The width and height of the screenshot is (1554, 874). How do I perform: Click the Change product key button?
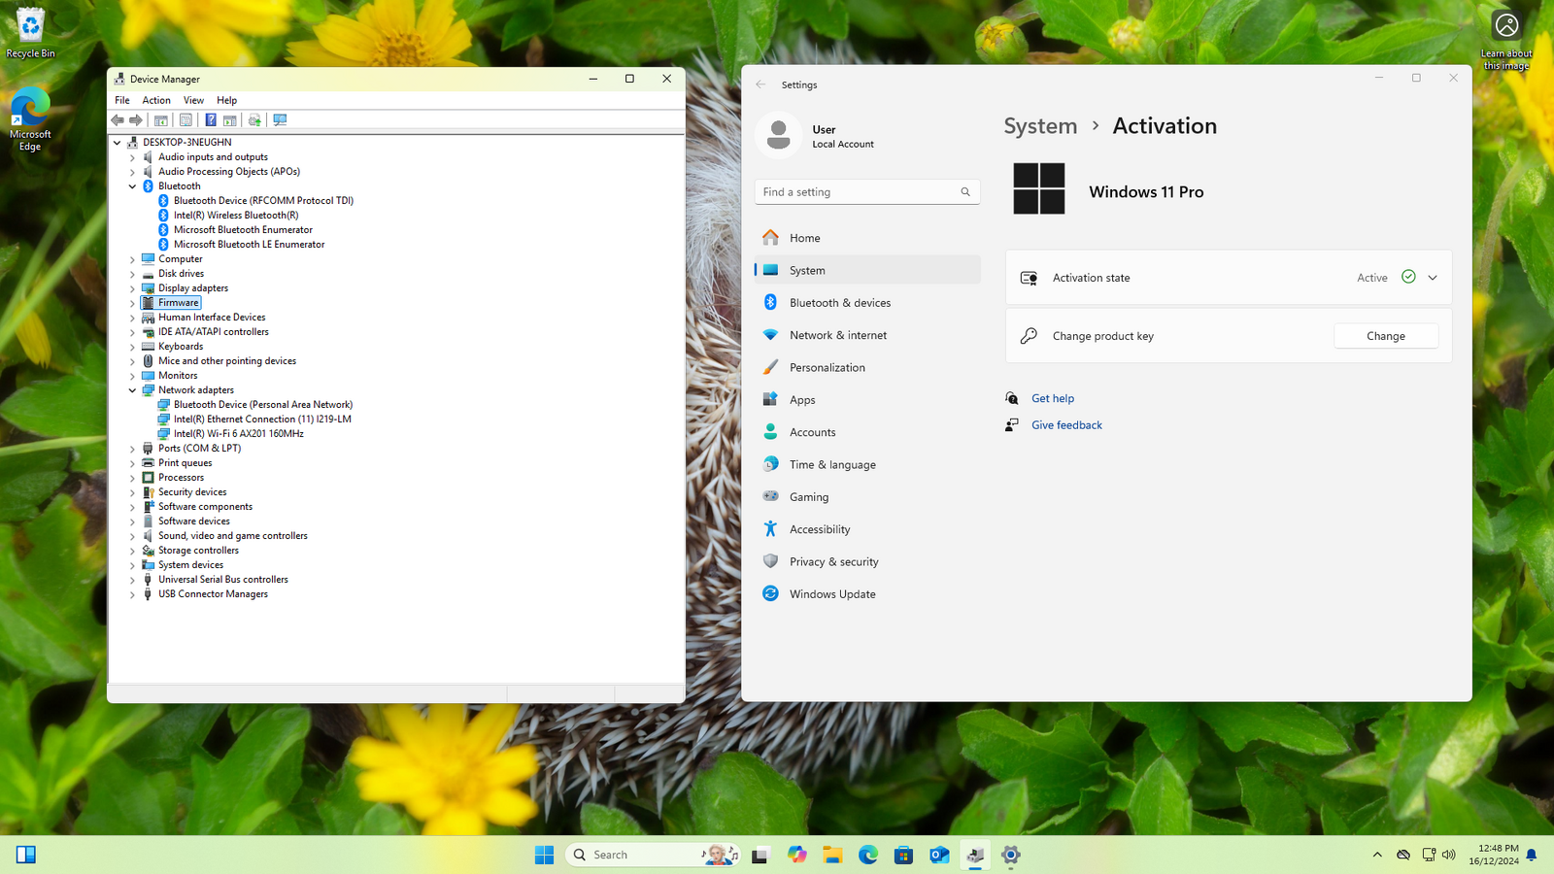[1386, 336]
